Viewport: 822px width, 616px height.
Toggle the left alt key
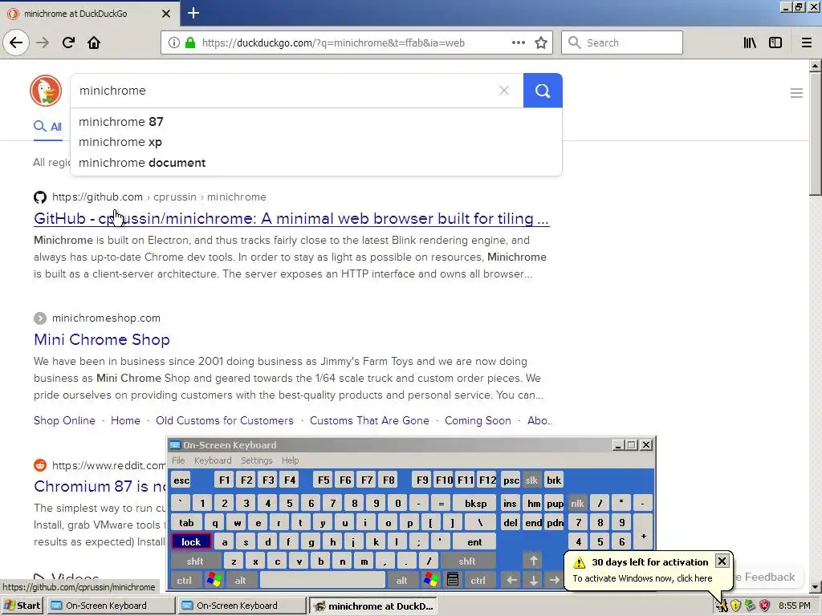tap(241, 580)
